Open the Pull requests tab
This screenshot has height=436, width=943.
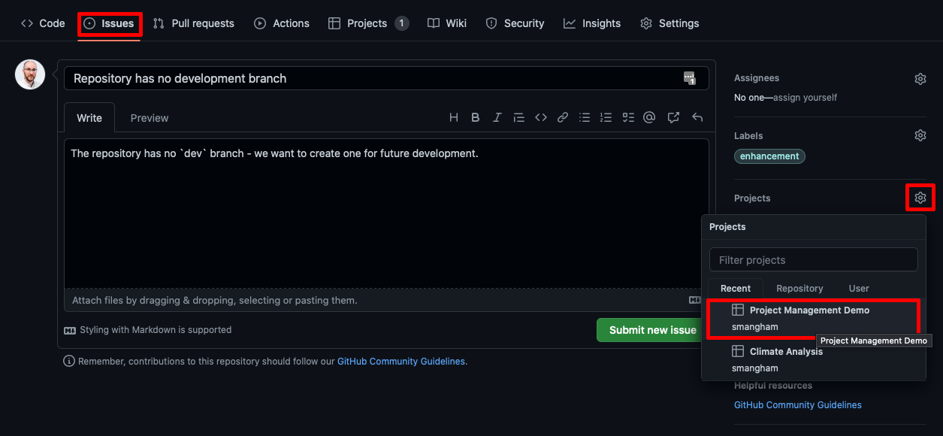(x=194, y=23)
